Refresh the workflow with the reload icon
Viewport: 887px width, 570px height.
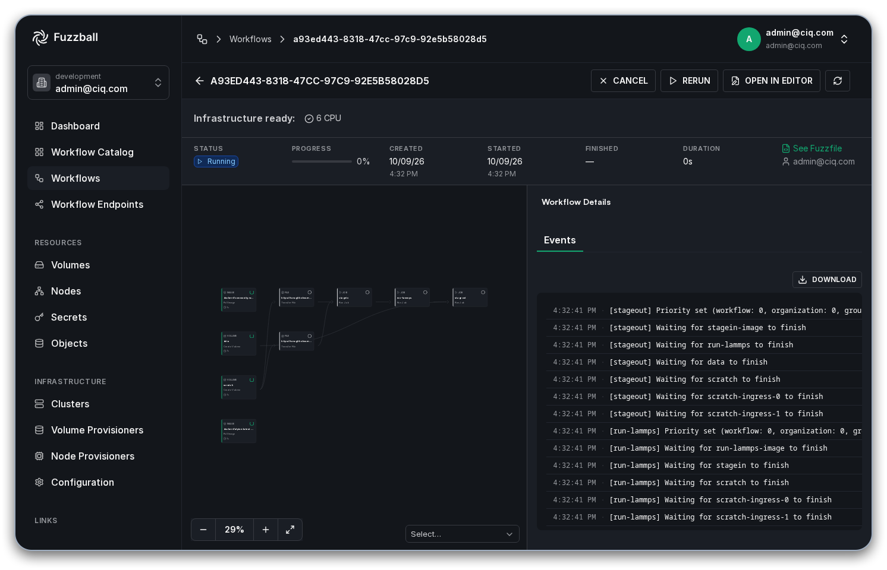(x=838, y=81)
